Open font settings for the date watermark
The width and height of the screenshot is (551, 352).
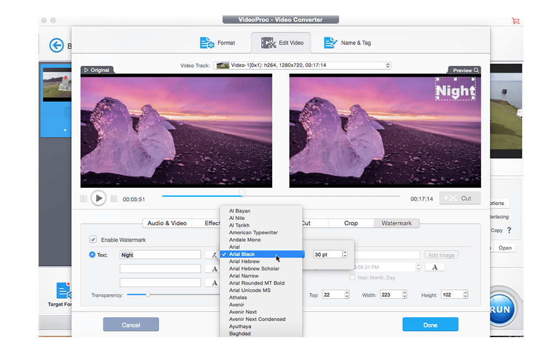coord(435,267)
